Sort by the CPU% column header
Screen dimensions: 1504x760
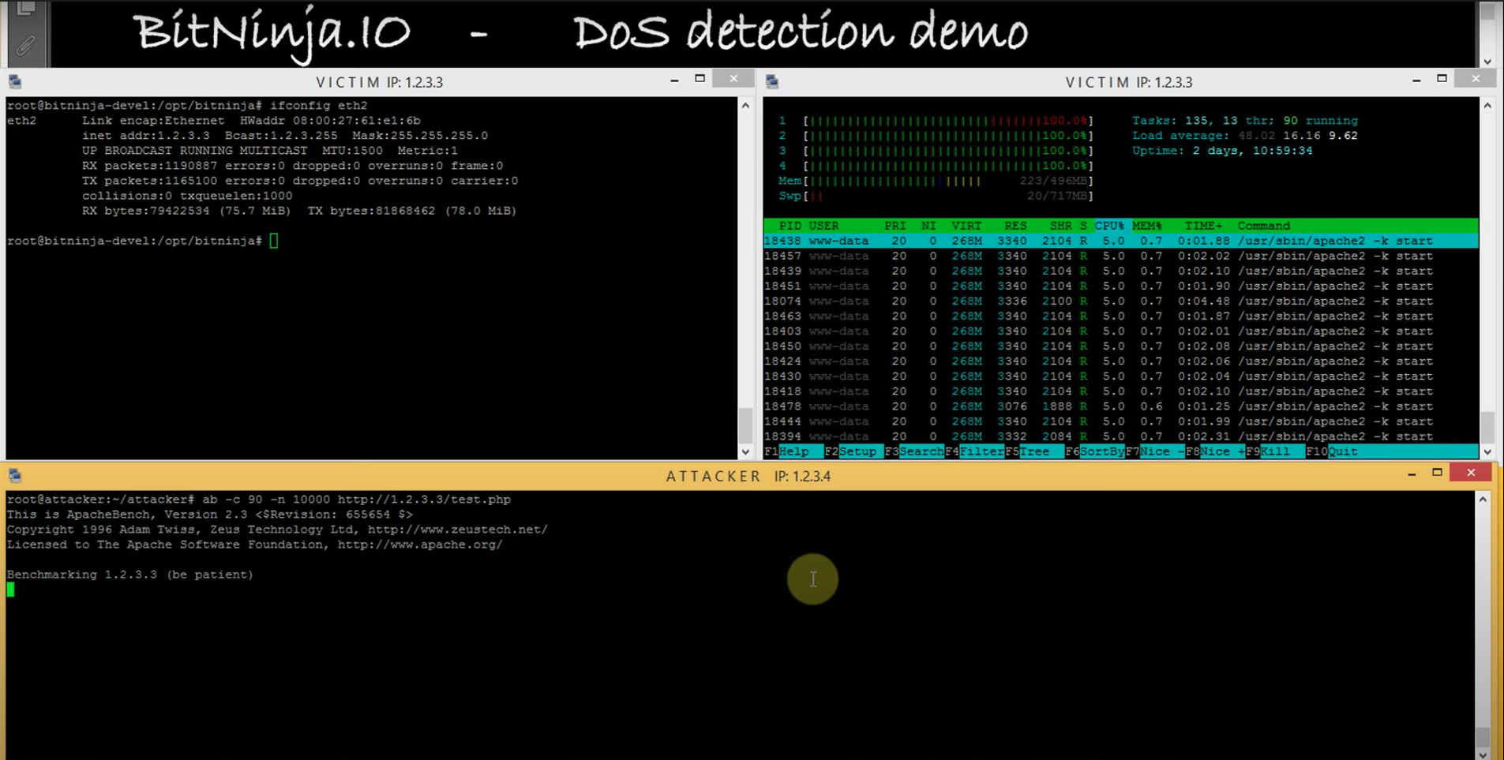point(1110,226)
